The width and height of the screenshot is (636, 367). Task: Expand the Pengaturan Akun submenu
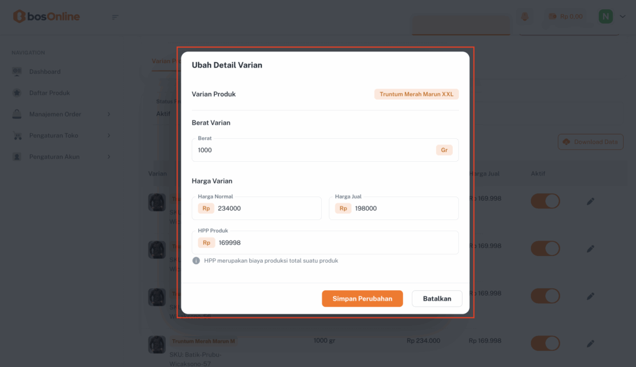(109, 157)
